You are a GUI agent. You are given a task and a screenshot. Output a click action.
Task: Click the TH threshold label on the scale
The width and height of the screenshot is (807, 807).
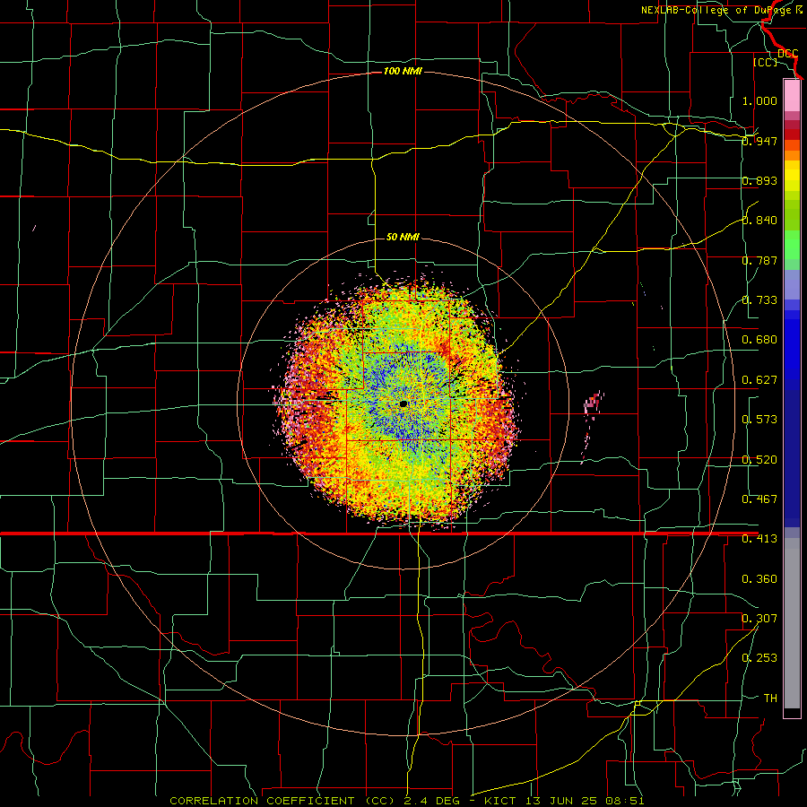[770, 699]
